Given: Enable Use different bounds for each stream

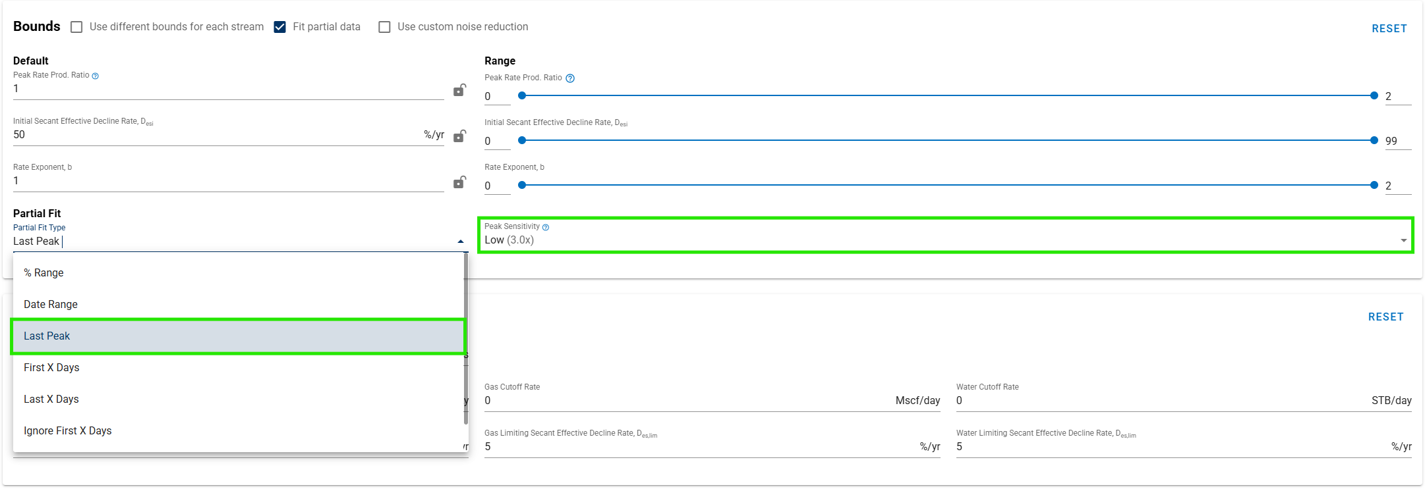Looking at the screenshot, I should coord(77,27).
